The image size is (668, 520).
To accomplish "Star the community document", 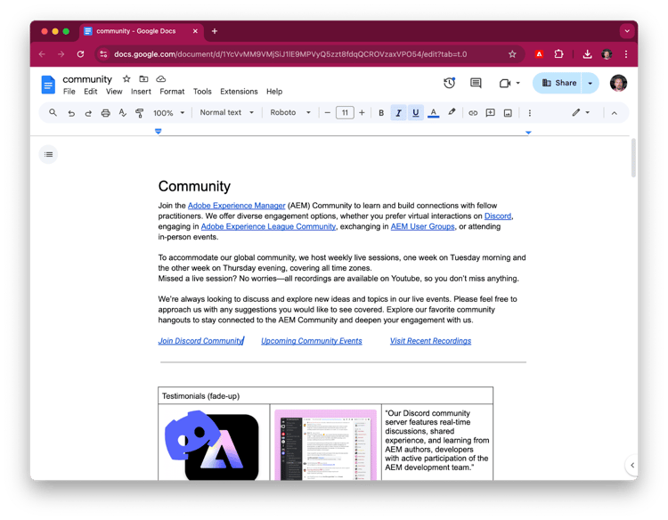I will [126, 78].
